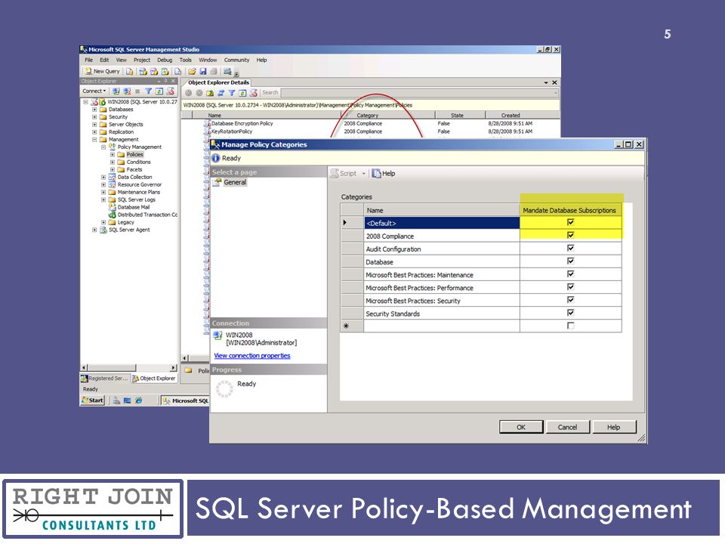Click the Up folder icon in Details toolbar
Image resolution: width=725 pixels, height=544 pixels.
coord(210,93)
